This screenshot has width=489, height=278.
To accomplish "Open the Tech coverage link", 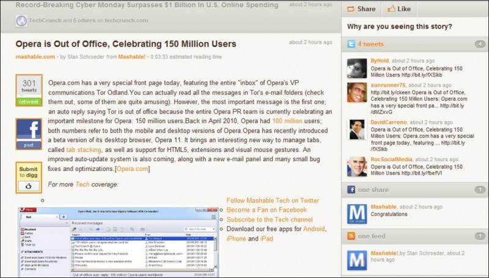I will point(83,184).
